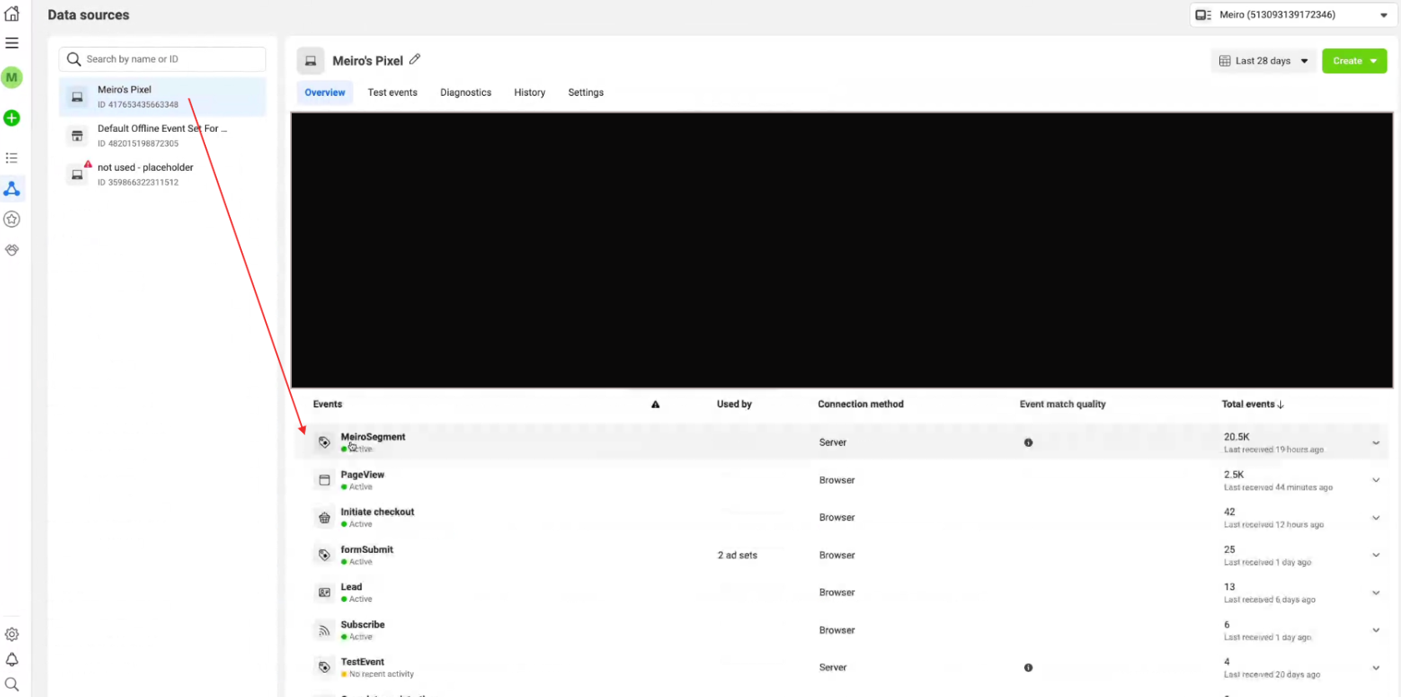The width and height of the screenshot is (1401, 697).
Task: Select Default Offline Event Set data source
Action: click(163, 135)
